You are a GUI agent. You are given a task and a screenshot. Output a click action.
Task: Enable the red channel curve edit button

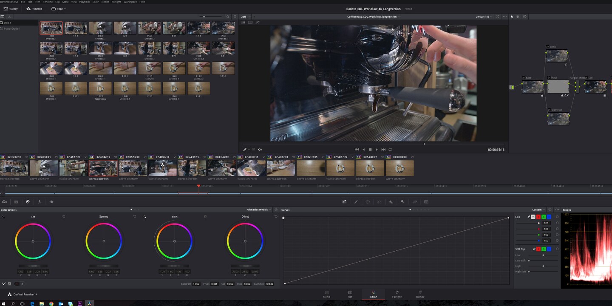[538, 217]
